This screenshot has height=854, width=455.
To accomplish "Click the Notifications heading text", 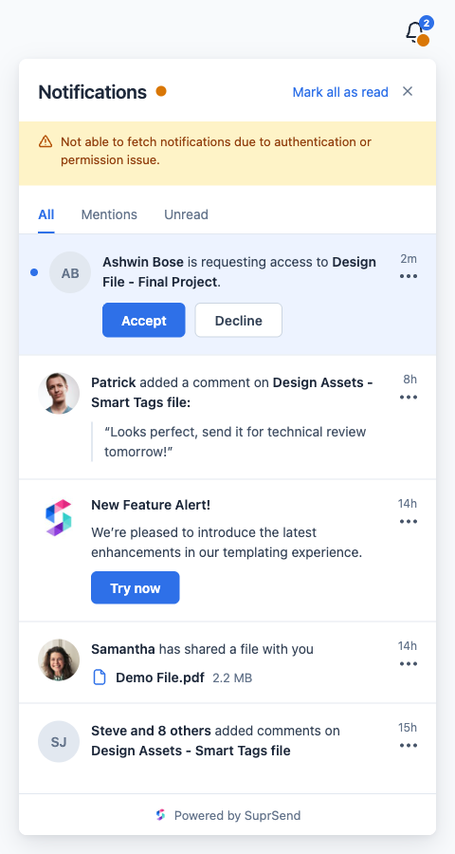I will tap(93, 92).
